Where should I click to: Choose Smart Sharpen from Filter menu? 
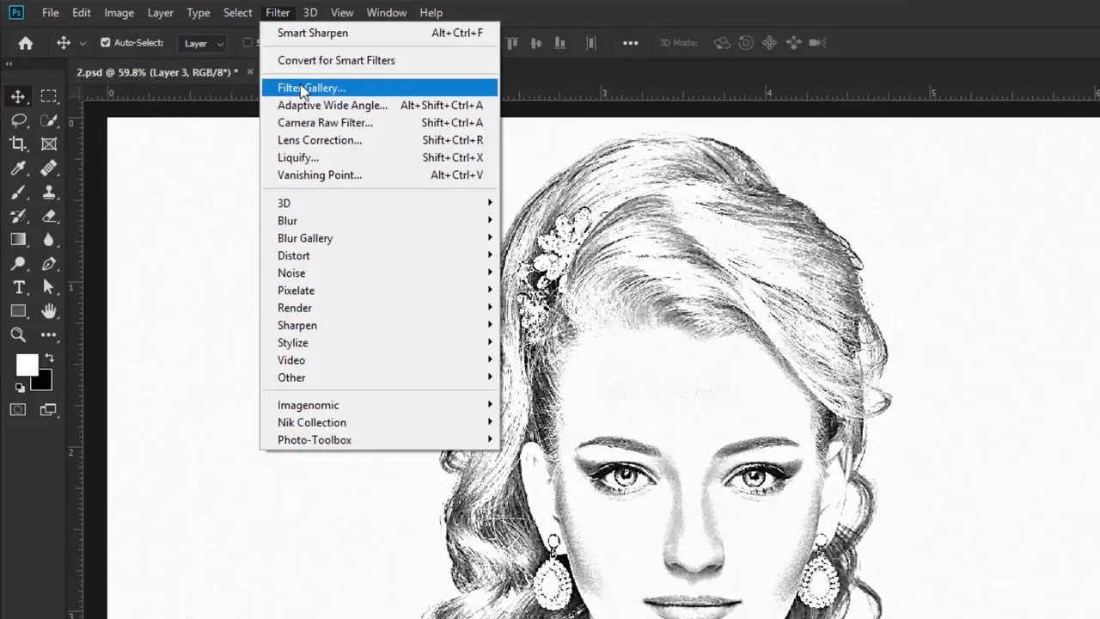[x=378, y=33]
